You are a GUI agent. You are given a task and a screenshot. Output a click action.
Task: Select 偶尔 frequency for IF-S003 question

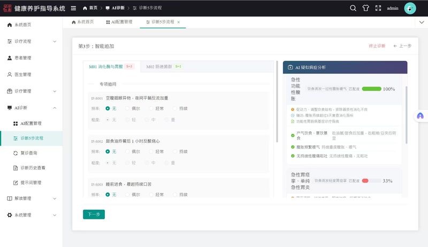tap(127, 194)
